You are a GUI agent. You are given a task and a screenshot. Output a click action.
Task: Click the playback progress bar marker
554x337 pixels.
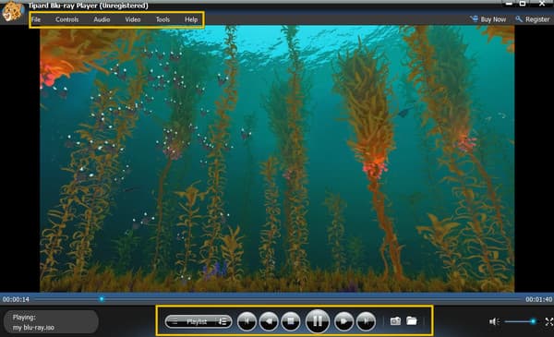click(x=102, y=299)
